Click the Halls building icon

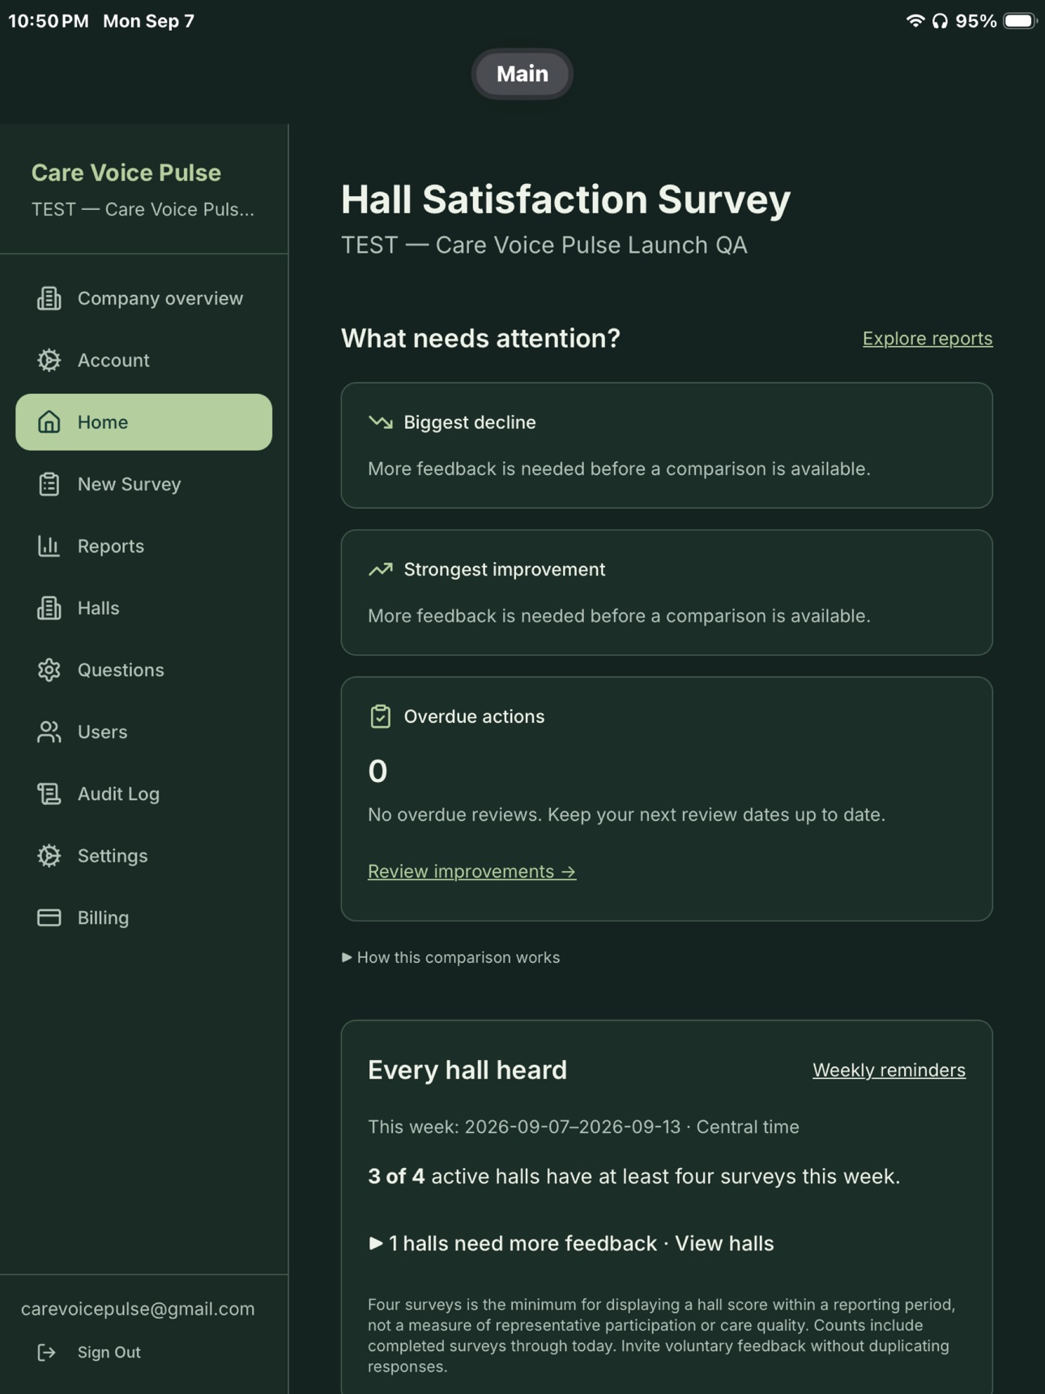click(x=49, y=608)
